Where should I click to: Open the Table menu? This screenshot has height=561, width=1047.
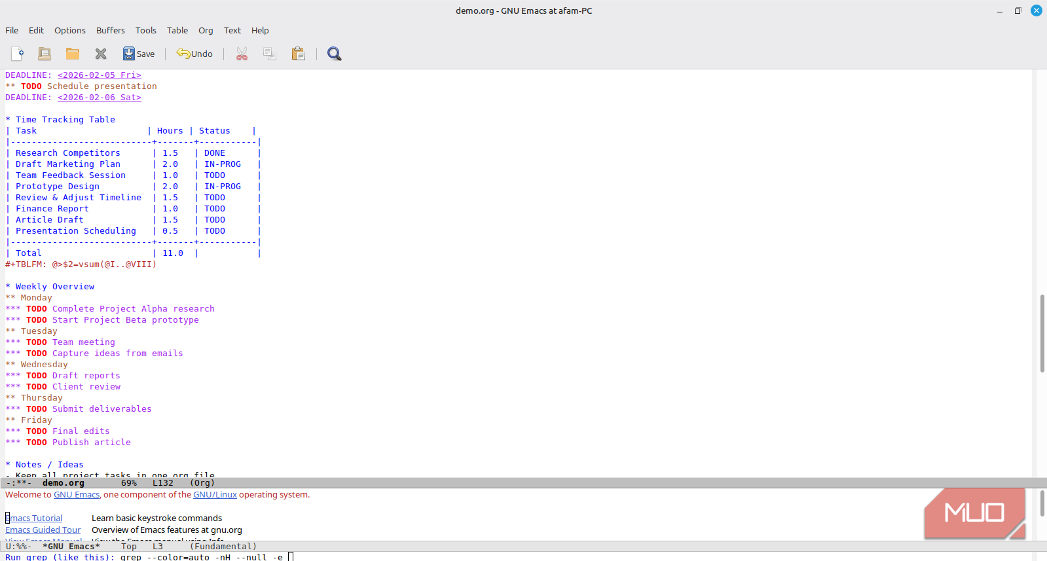point(177,30)
